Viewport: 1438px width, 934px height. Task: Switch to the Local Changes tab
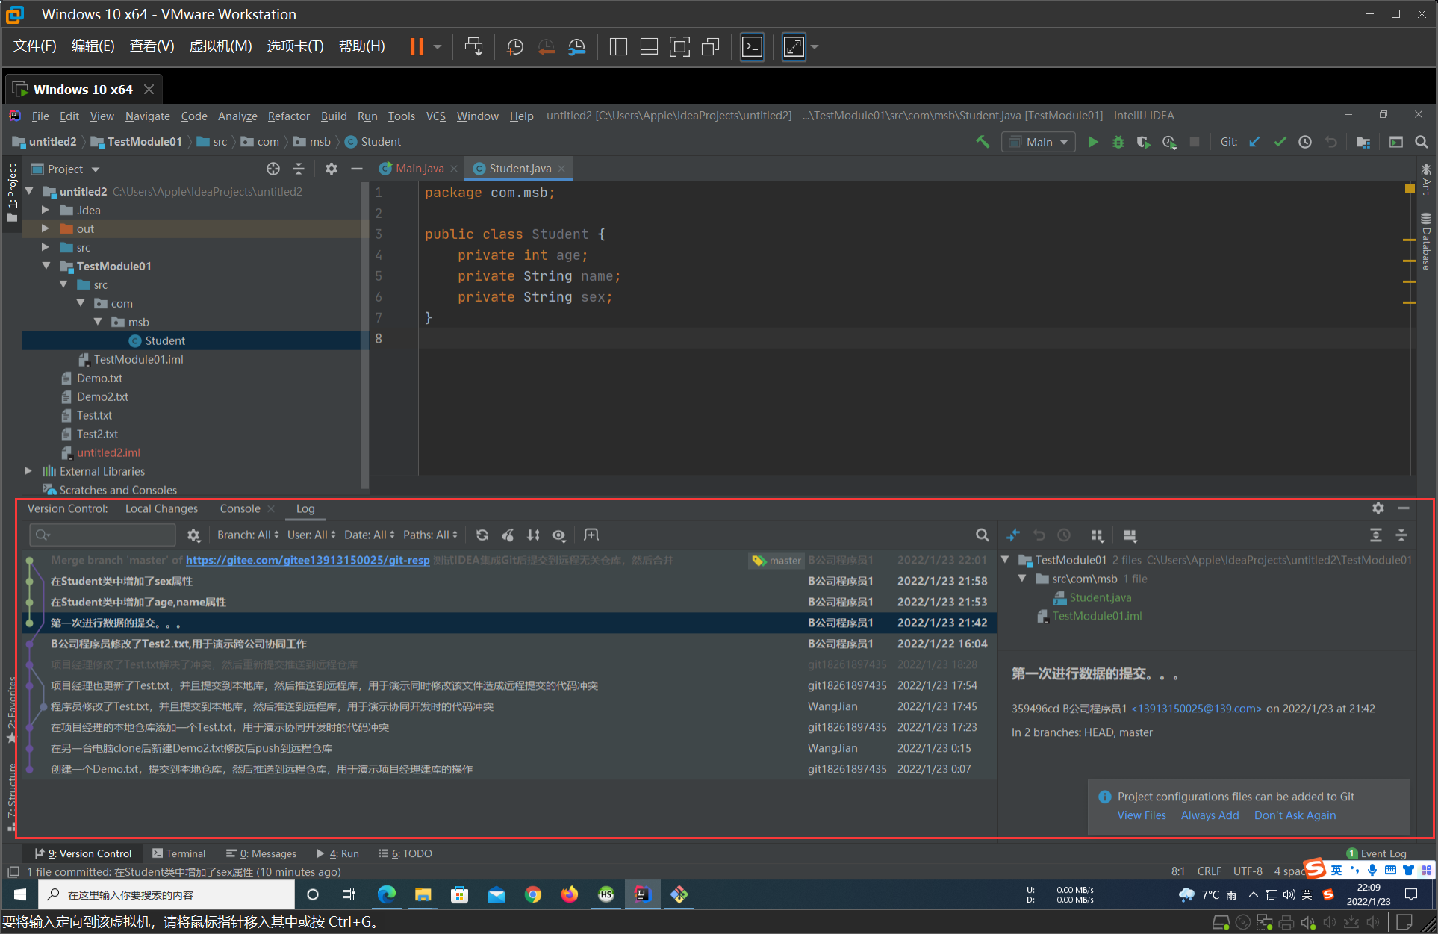click(161, 508)
